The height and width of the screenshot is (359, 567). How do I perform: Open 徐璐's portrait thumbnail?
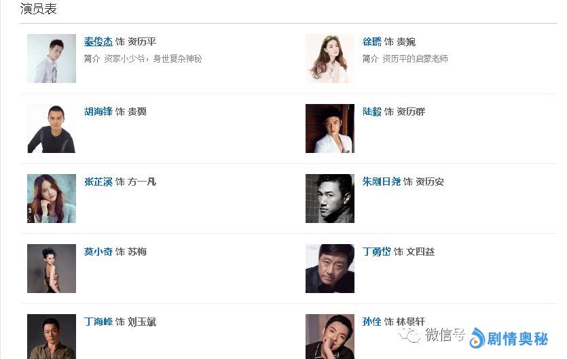coord(330,58)
